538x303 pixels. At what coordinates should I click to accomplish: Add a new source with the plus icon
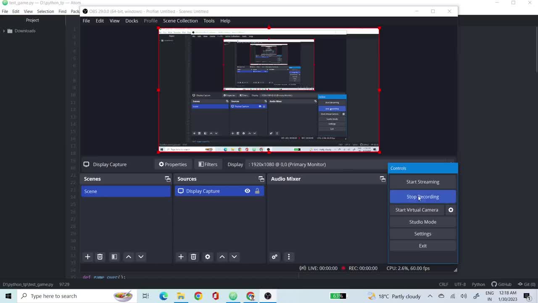(x=181, y=257)
